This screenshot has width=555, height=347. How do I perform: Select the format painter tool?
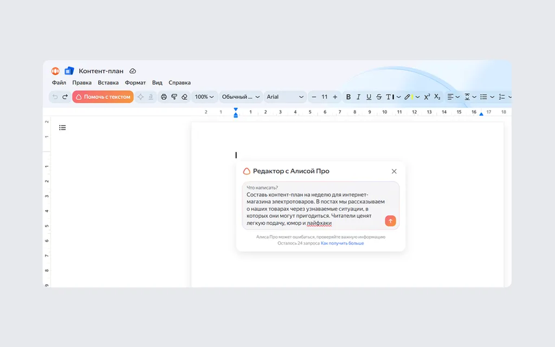click(x=174, y=97)
